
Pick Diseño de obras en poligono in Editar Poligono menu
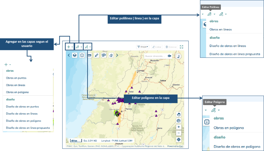click(237, 147)
